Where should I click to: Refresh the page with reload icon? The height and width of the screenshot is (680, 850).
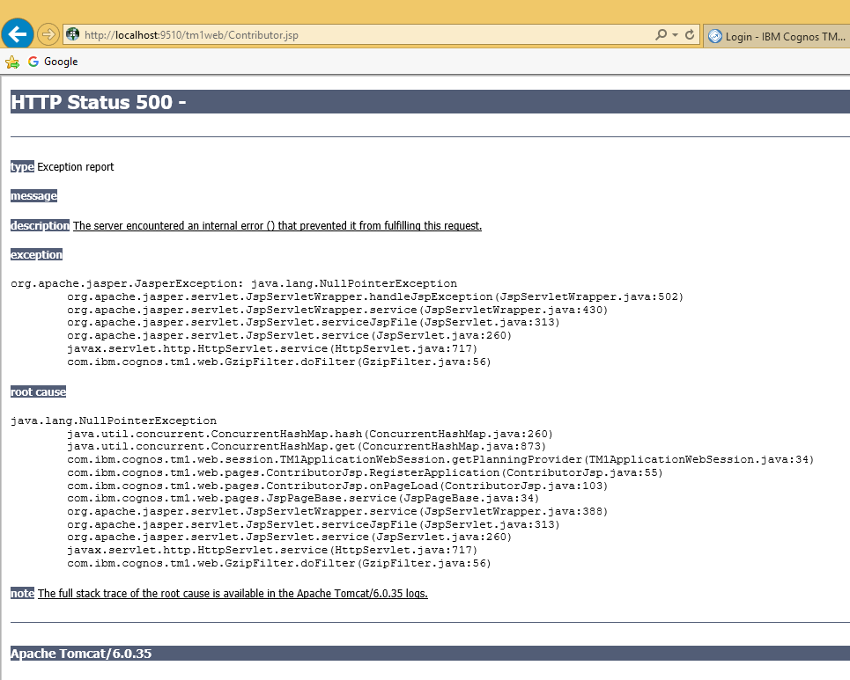click(x=690, y=34)
